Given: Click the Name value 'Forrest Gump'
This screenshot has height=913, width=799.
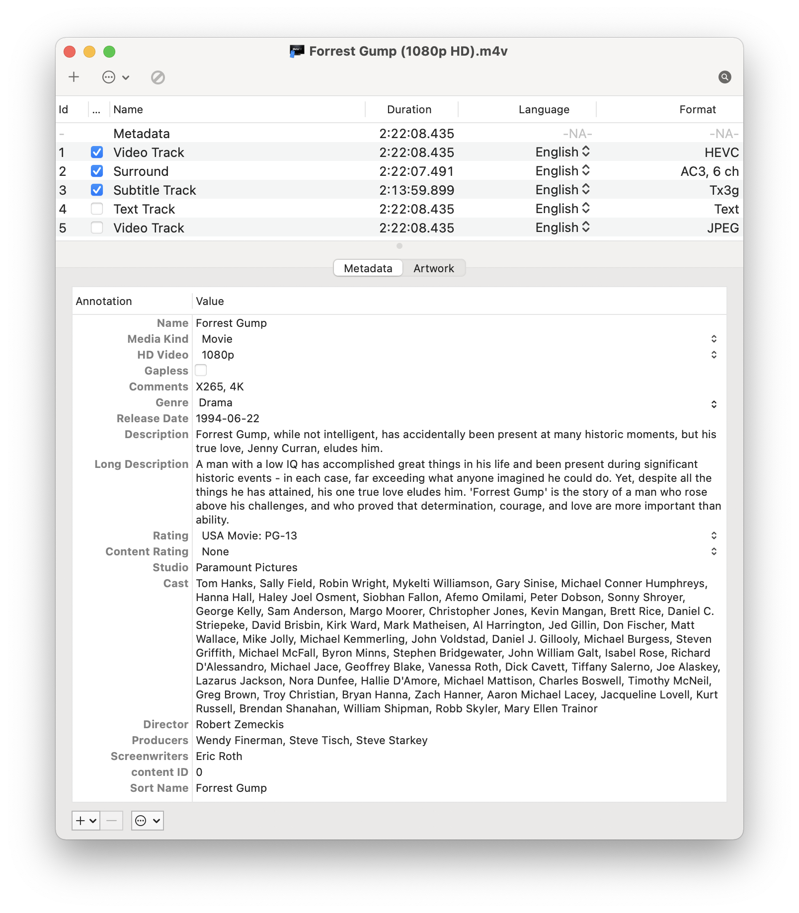Looking at the screenshot, I should (231, 323).
